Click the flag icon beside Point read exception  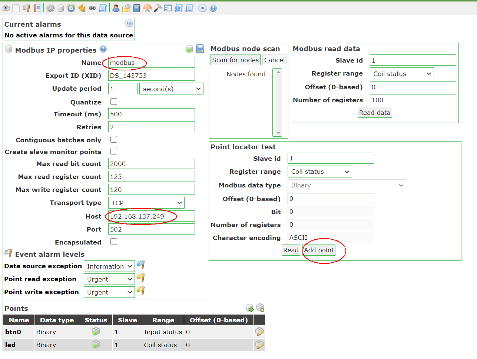click(x=141, y=278)
